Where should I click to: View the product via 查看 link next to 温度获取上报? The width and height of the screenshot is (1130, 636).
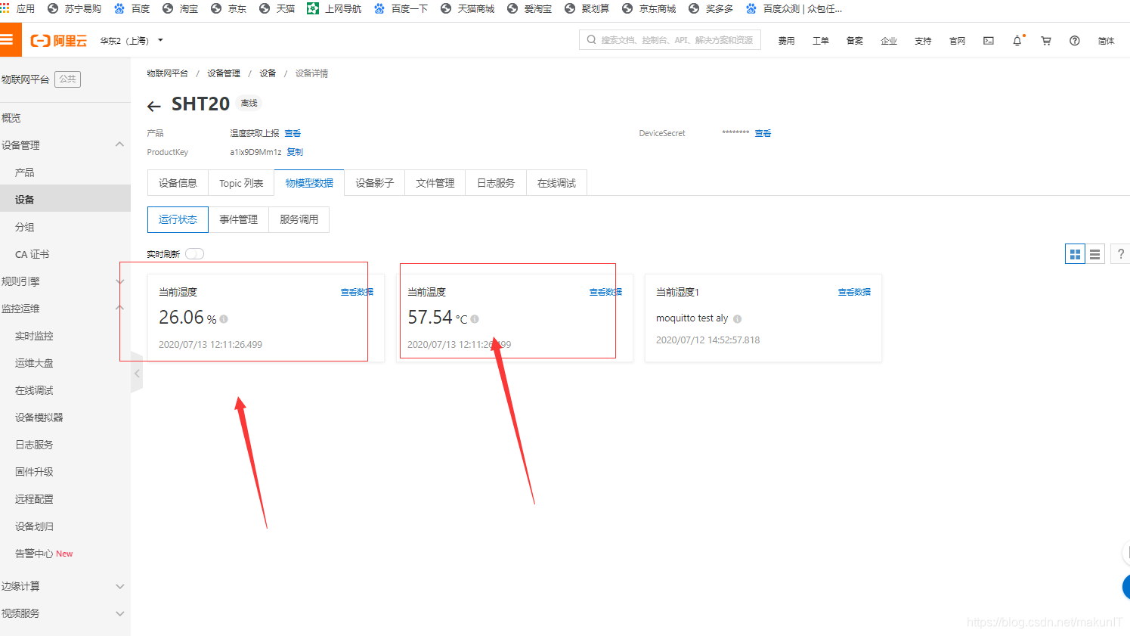coord(293,133)
